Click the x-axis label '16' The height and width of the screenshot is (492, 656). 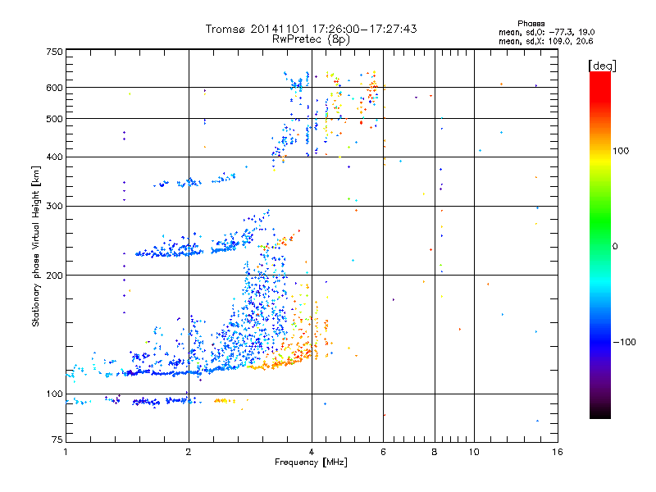(x=558, y=452)
